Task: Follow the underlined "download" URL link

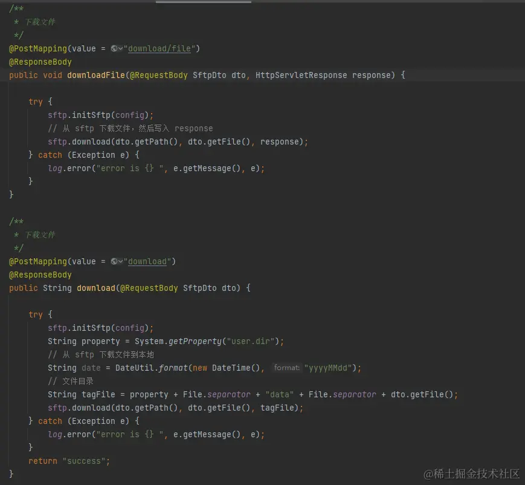Action: tap(147, 261)
